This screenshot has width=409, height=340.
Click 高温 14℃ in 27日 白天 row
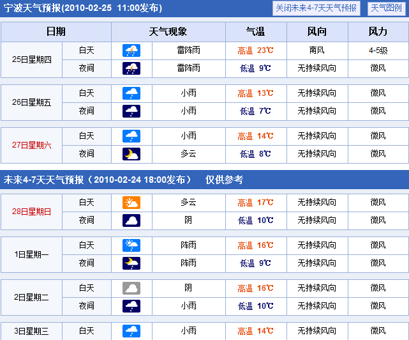(x=255, y=136)
